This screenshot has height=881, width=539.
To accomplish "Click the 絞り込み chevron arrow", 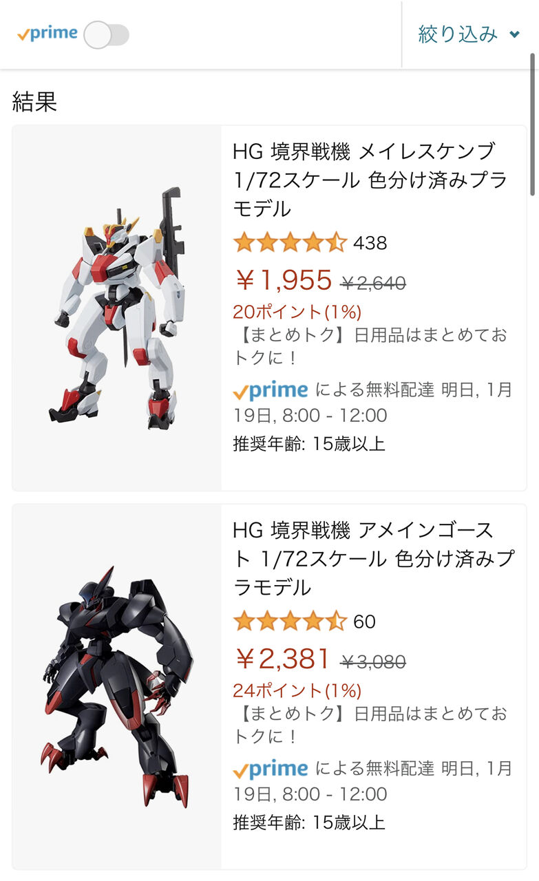I will pyautogui.click(x=514, y=35).
